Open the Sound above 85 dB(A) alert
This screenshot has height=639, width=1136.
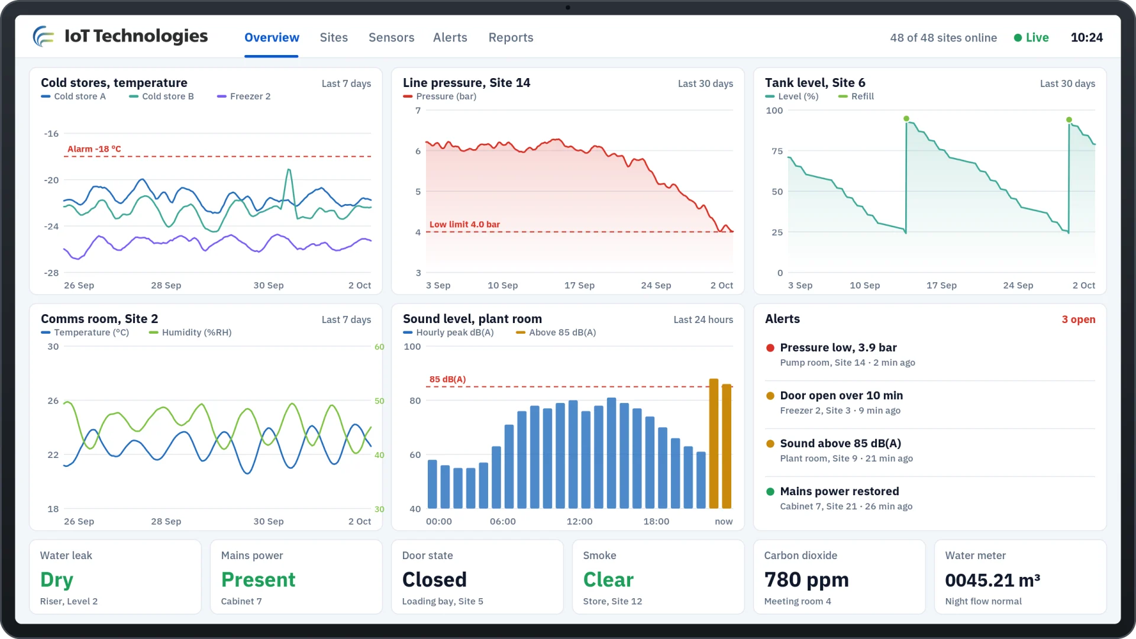930,450
